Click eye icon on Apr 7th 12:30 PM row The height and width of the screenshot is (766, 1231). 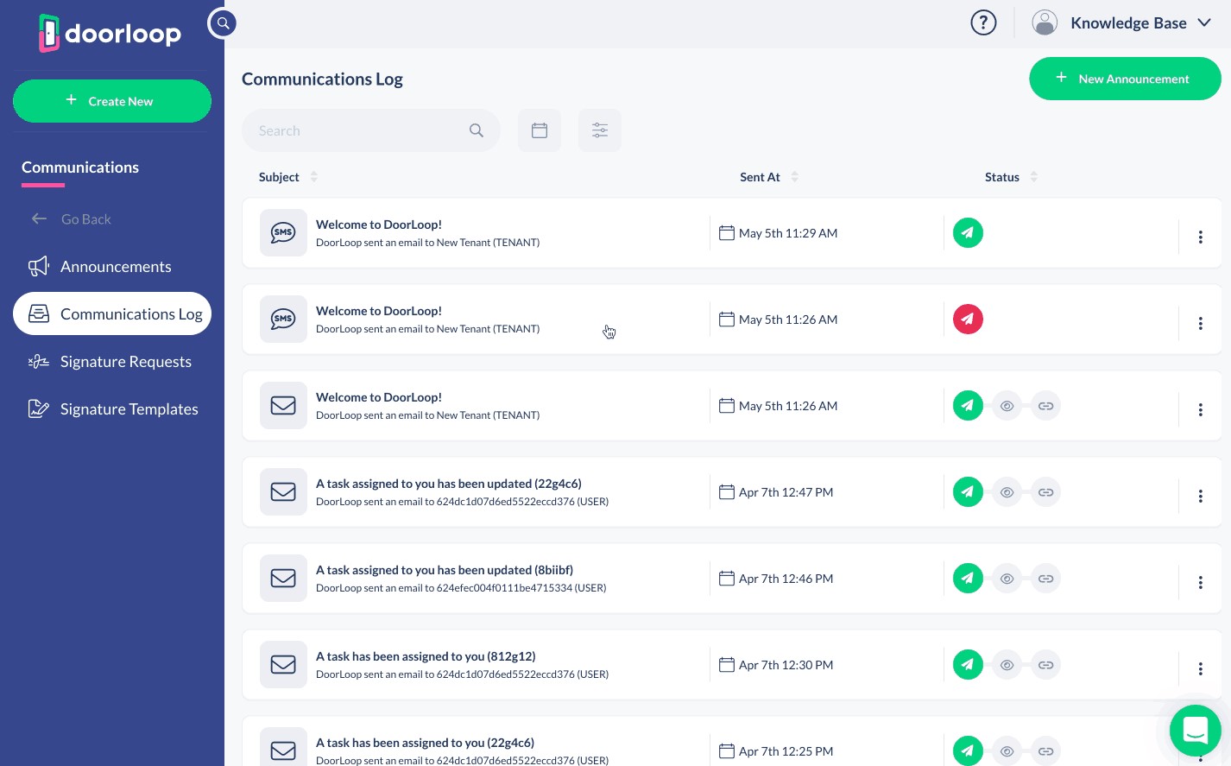1007,665
